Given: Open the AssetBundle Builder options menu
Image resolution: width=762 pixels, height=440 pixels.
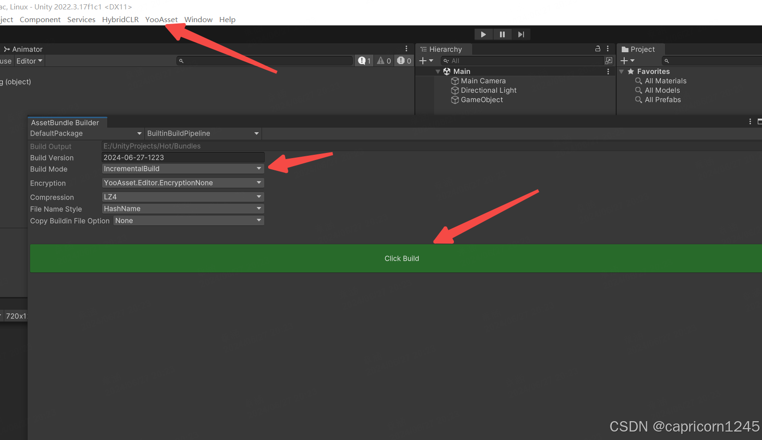Looking at the screenshot, I should coord(750,121).
